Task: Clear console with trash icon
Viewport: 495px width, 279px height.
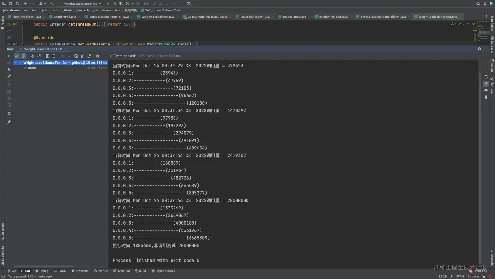Action: tap(486, 97)
